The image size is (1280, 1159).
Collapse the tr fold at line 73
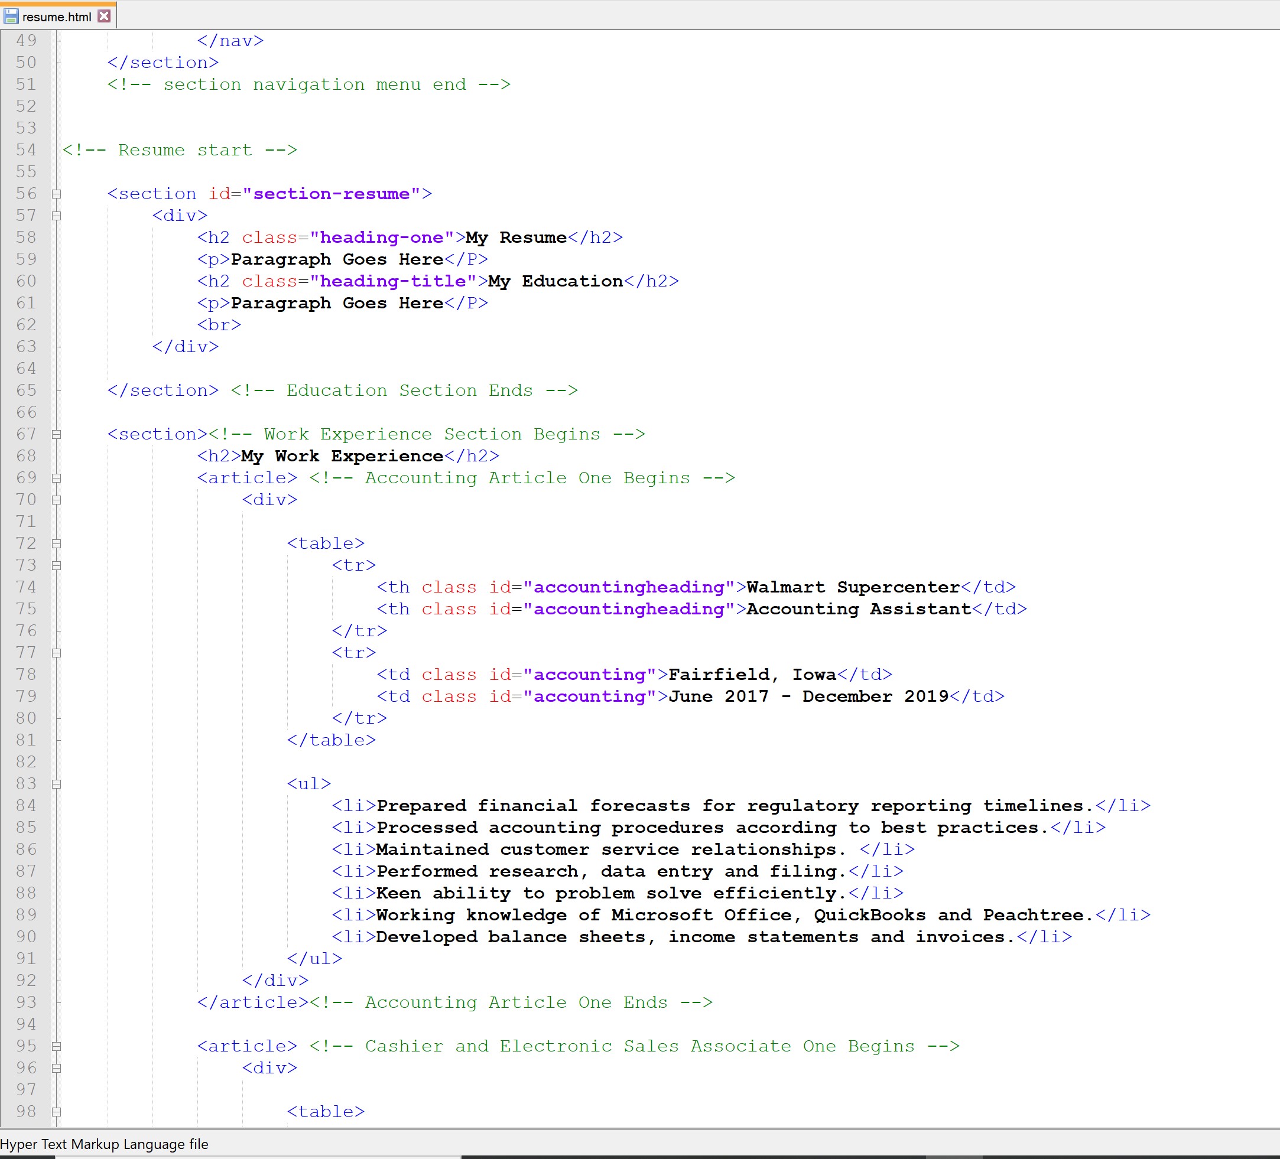(57, 565)
